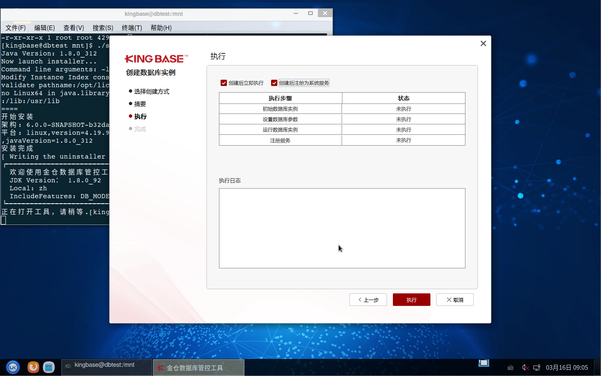
Task: Click the 状态 column header
Action: 404,98
